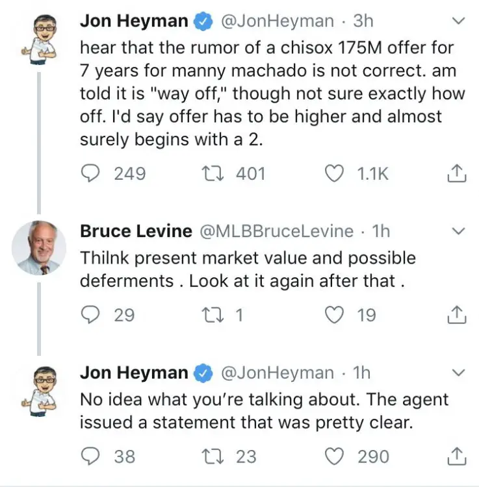The image size is (479, 487).
Task: Open options chevron on Bruce Levine tweet
Action: click(x=458, y=231)
